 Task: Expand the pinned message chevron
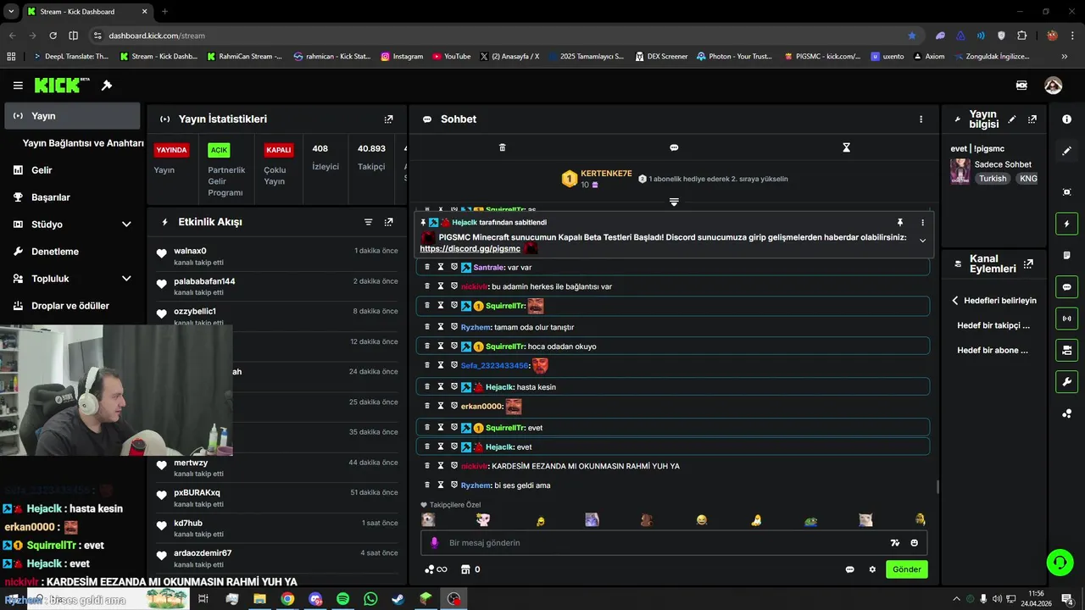922,241
